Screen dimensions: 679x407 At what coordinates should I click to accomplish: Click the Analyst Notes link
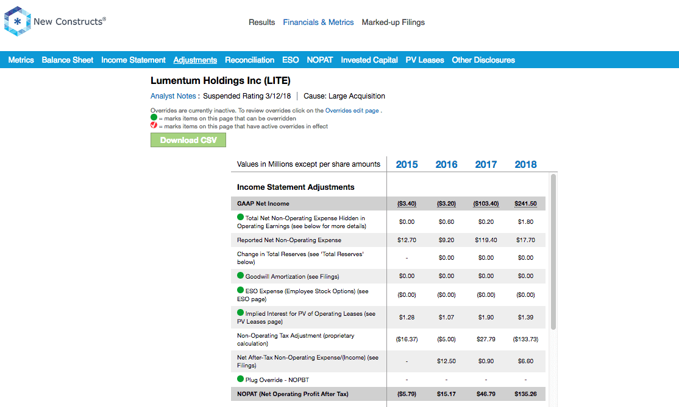[x=173, y=96]
